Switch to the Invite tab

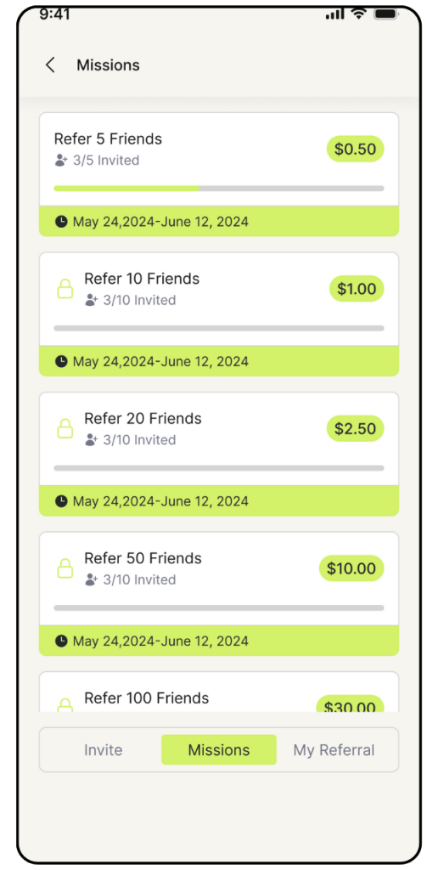(103, 750)
